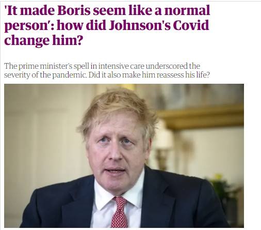Viewport: 261px width, 230px height.
Task: Open the article's main photo
Action: pos(124,156)
